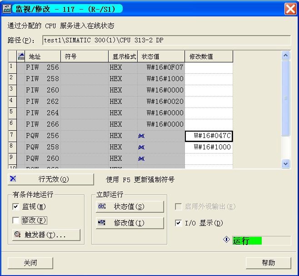This screenshot has height=276, width=299.
Task: Click the invalid marker icon in PQW 260 row
Action: click(142, 158)
